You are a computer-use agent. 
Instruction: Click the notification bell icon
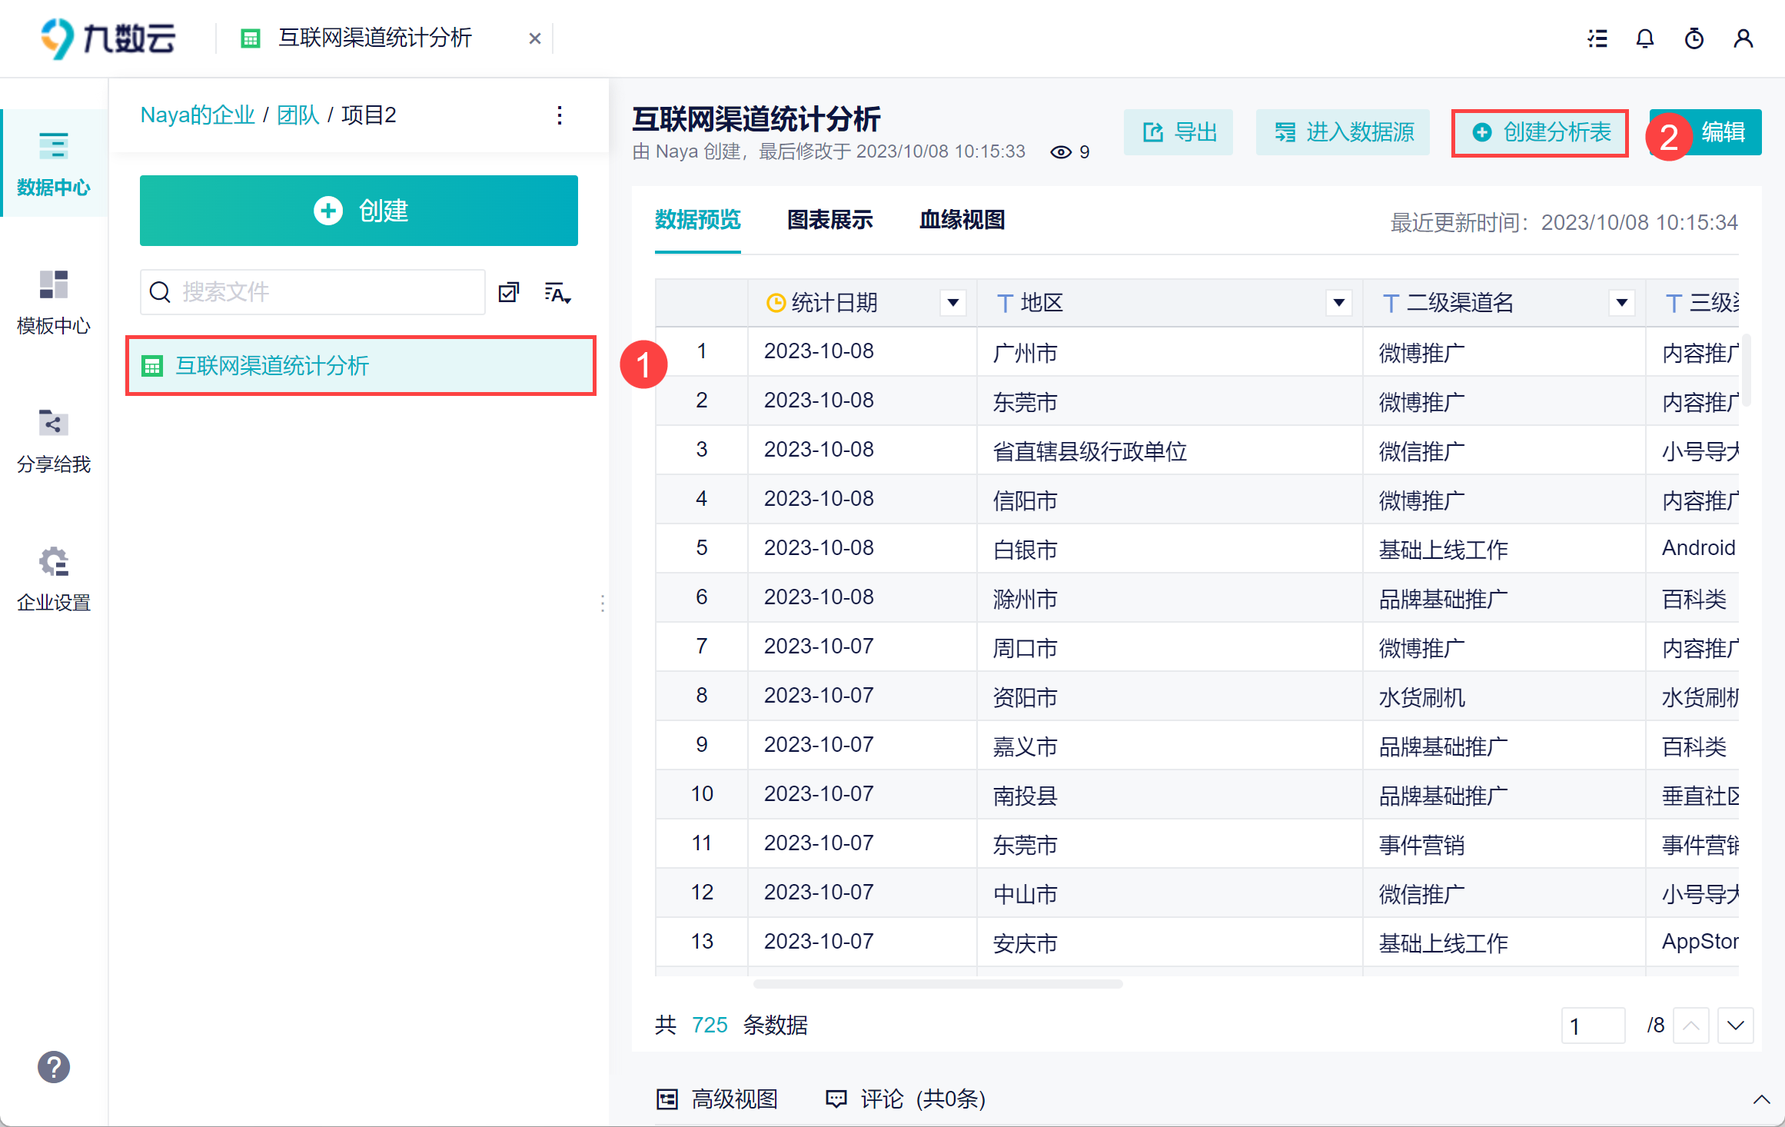pyautogui.click(x=1645, y=38)
